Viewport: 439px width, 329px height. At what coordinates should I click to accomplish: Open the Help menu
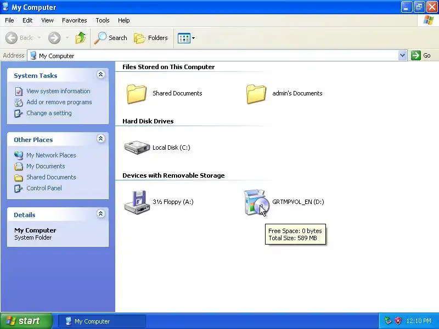point(124,20)
